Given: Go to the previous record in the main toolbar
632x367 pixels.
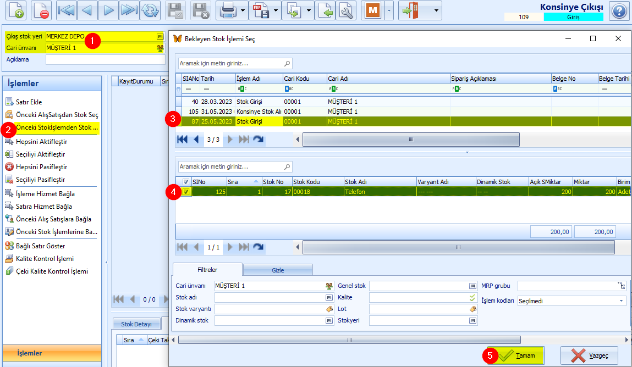Looking at the screenshot, I should click(x=87, y=10).
